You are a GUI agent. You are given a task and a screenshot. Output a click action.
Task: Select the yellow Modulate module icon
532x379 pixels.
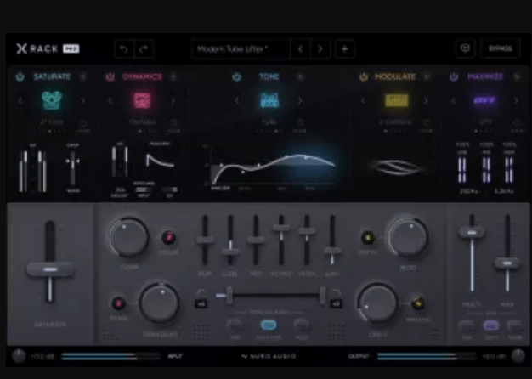click(x=396, y=100)
